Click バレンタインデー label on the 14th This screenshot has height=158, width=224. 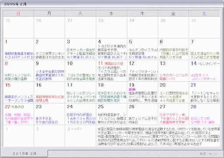[208, 64]
